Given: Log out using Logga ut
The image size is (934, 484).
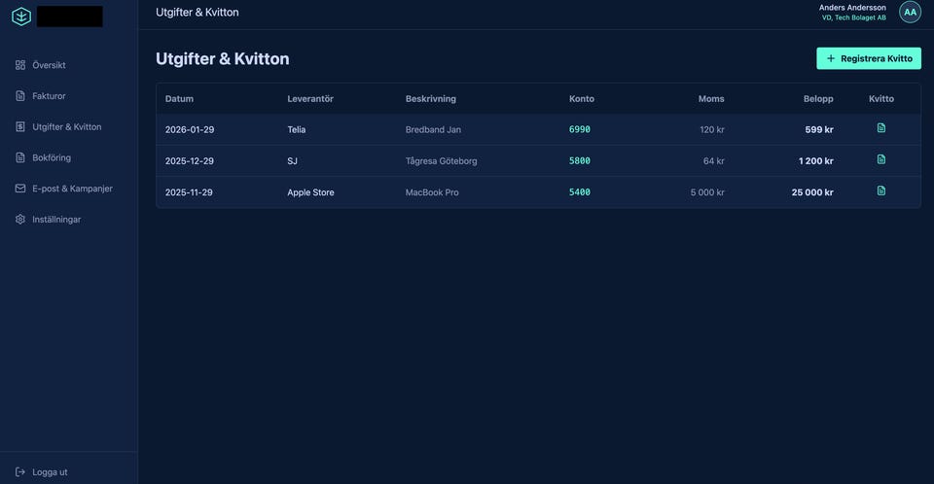Looking at the screenshot, I should click(49, 472).
